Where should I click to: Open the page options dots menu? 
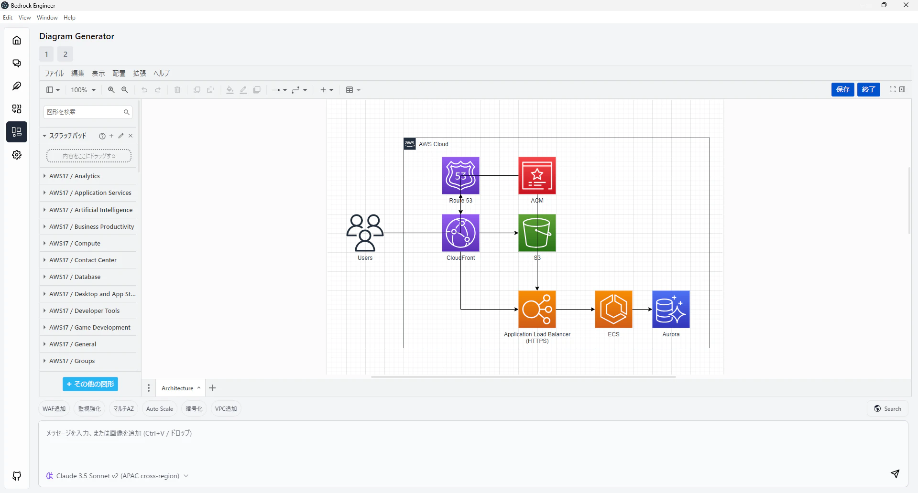point(149,388)
